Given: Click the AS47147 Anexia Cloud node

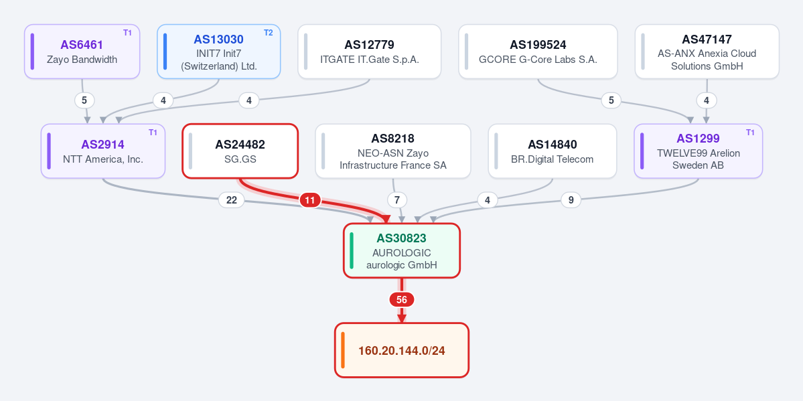Looking at the screenshot, I should coord(707,52).
